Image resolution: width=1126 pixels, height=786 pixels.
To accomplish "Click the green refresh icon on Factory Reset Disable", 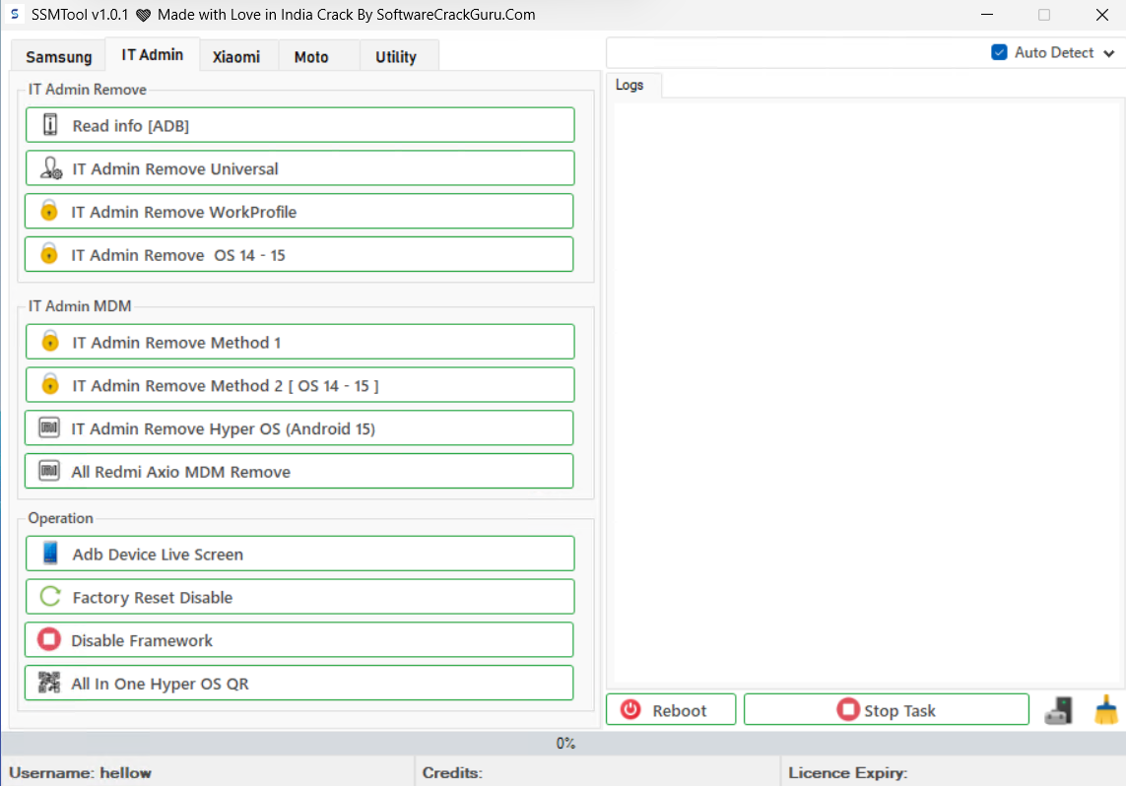I will pos(50,597).
